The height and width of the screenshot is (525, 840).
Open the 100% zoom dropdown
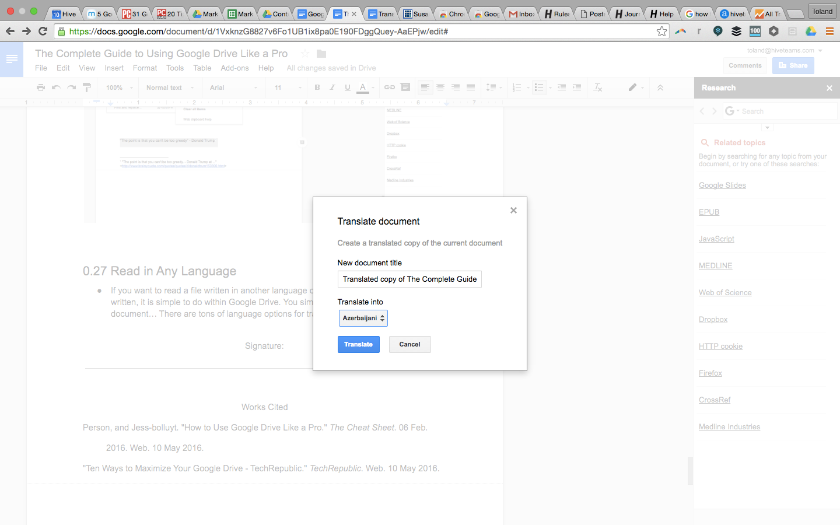120,87
